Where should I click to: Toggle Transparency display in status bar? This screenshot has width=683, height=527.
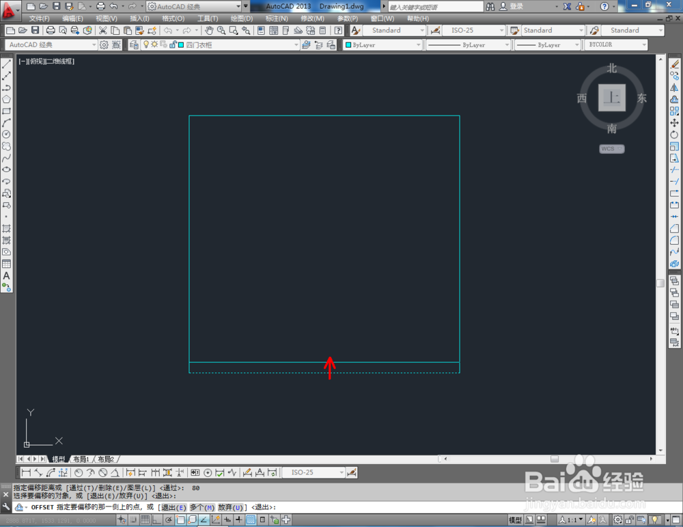[x=251, y=519]
